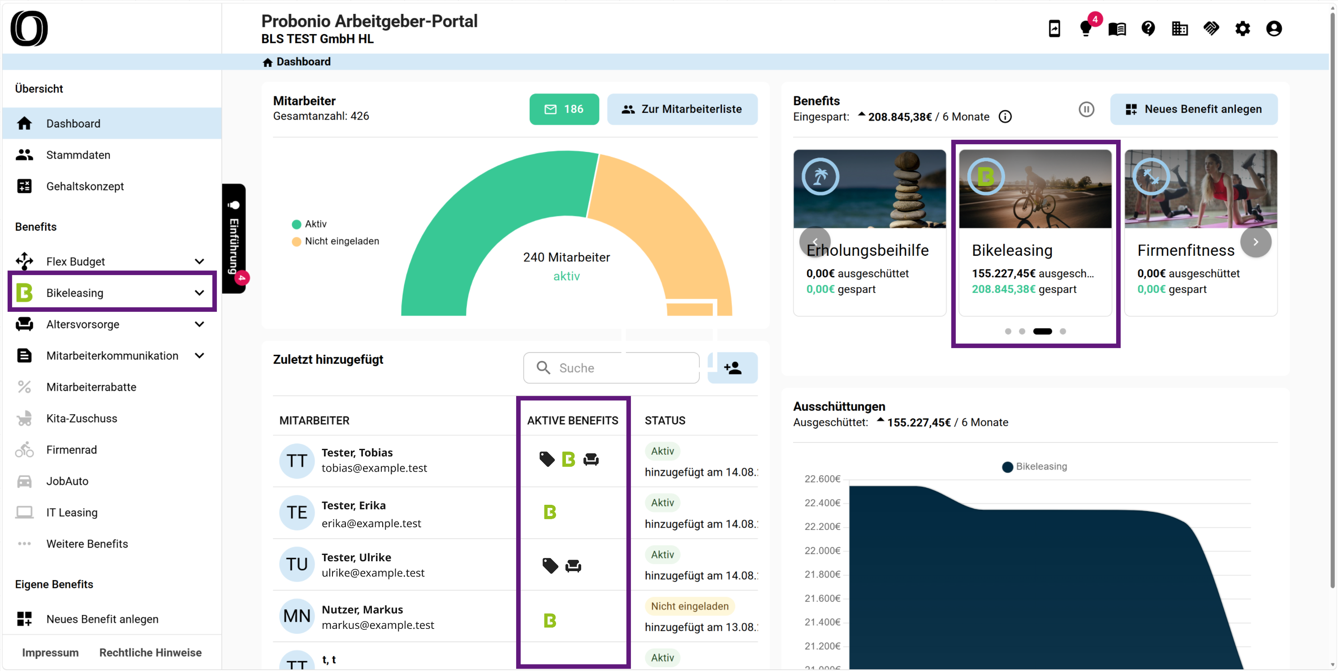Screen dimensions: 1338x671
Task: Open the help question mark icon
Action: tap(1148, 28)
